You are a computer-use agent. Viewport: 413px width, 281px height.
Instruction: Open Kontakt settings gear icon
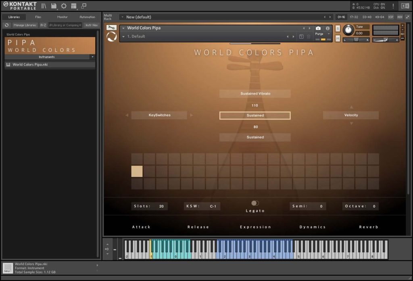click(x=64, y=6)
